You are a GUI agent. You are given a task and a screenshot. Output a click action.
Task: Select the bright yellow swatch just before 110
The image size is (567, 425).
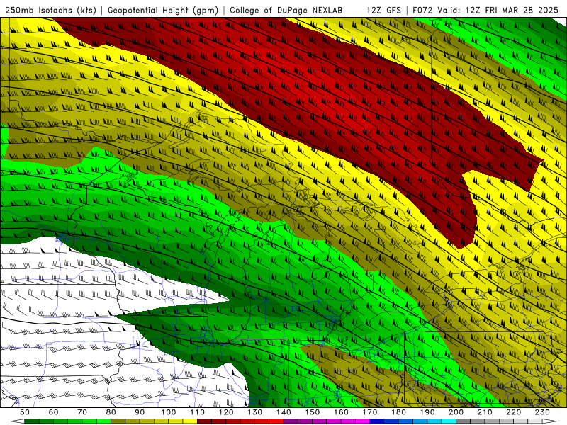pyautogui.click(x=190, y=421)
